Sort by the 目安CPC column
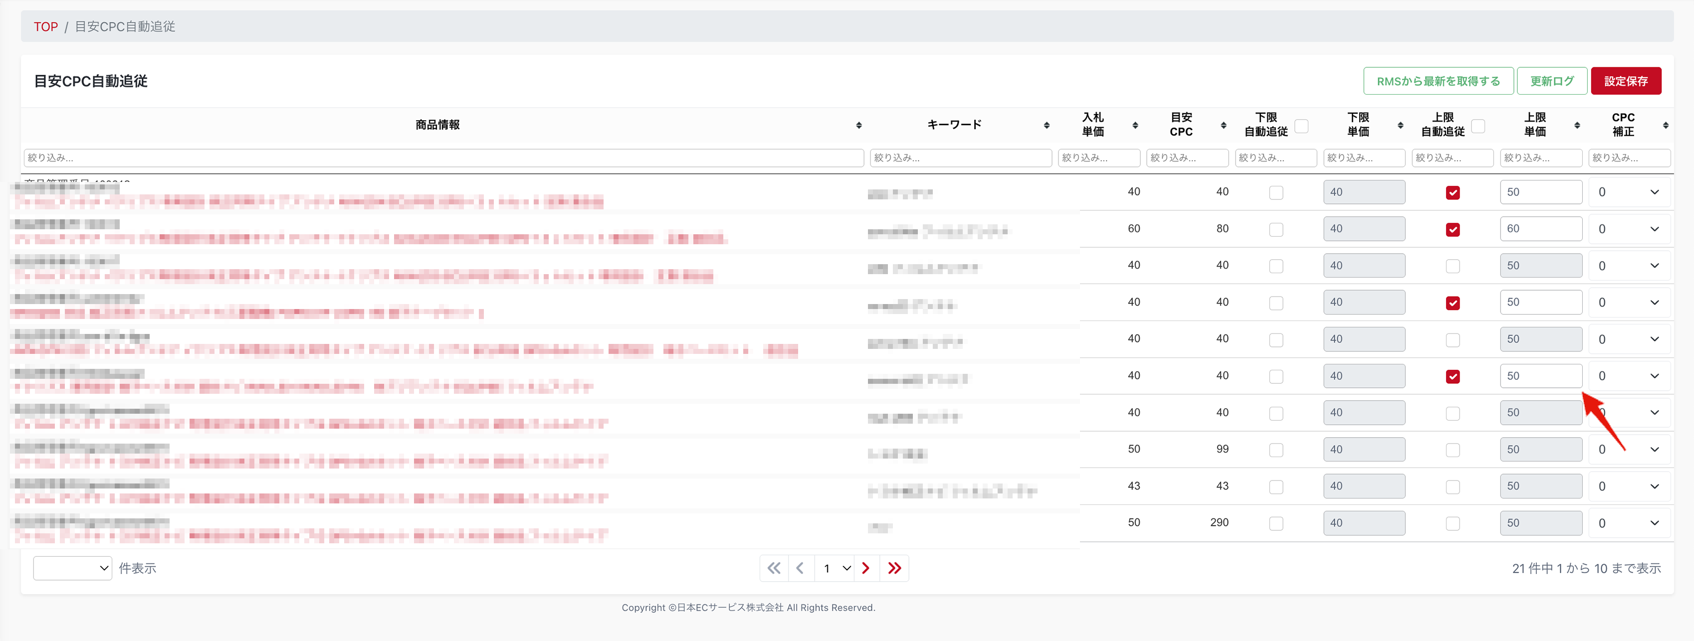The image size is (1694, 641). (1223, 125)
